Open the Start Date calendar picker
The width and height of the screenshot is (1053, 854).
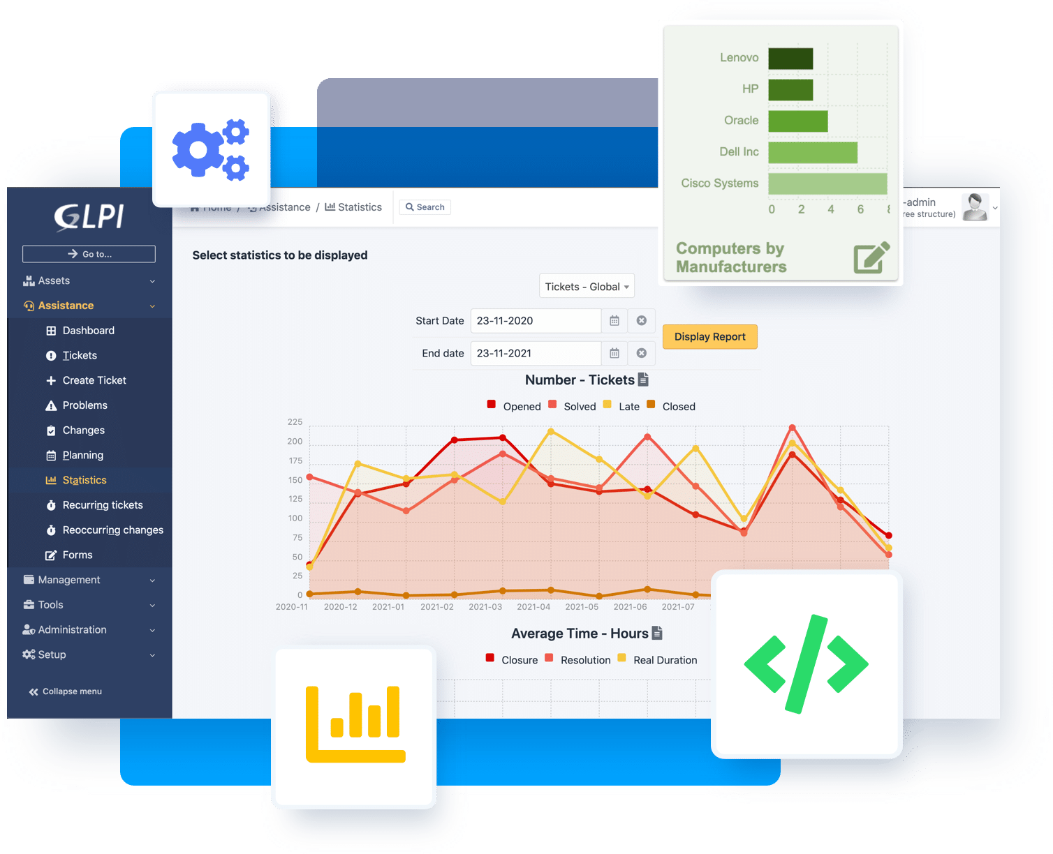(x=614, y=321)
